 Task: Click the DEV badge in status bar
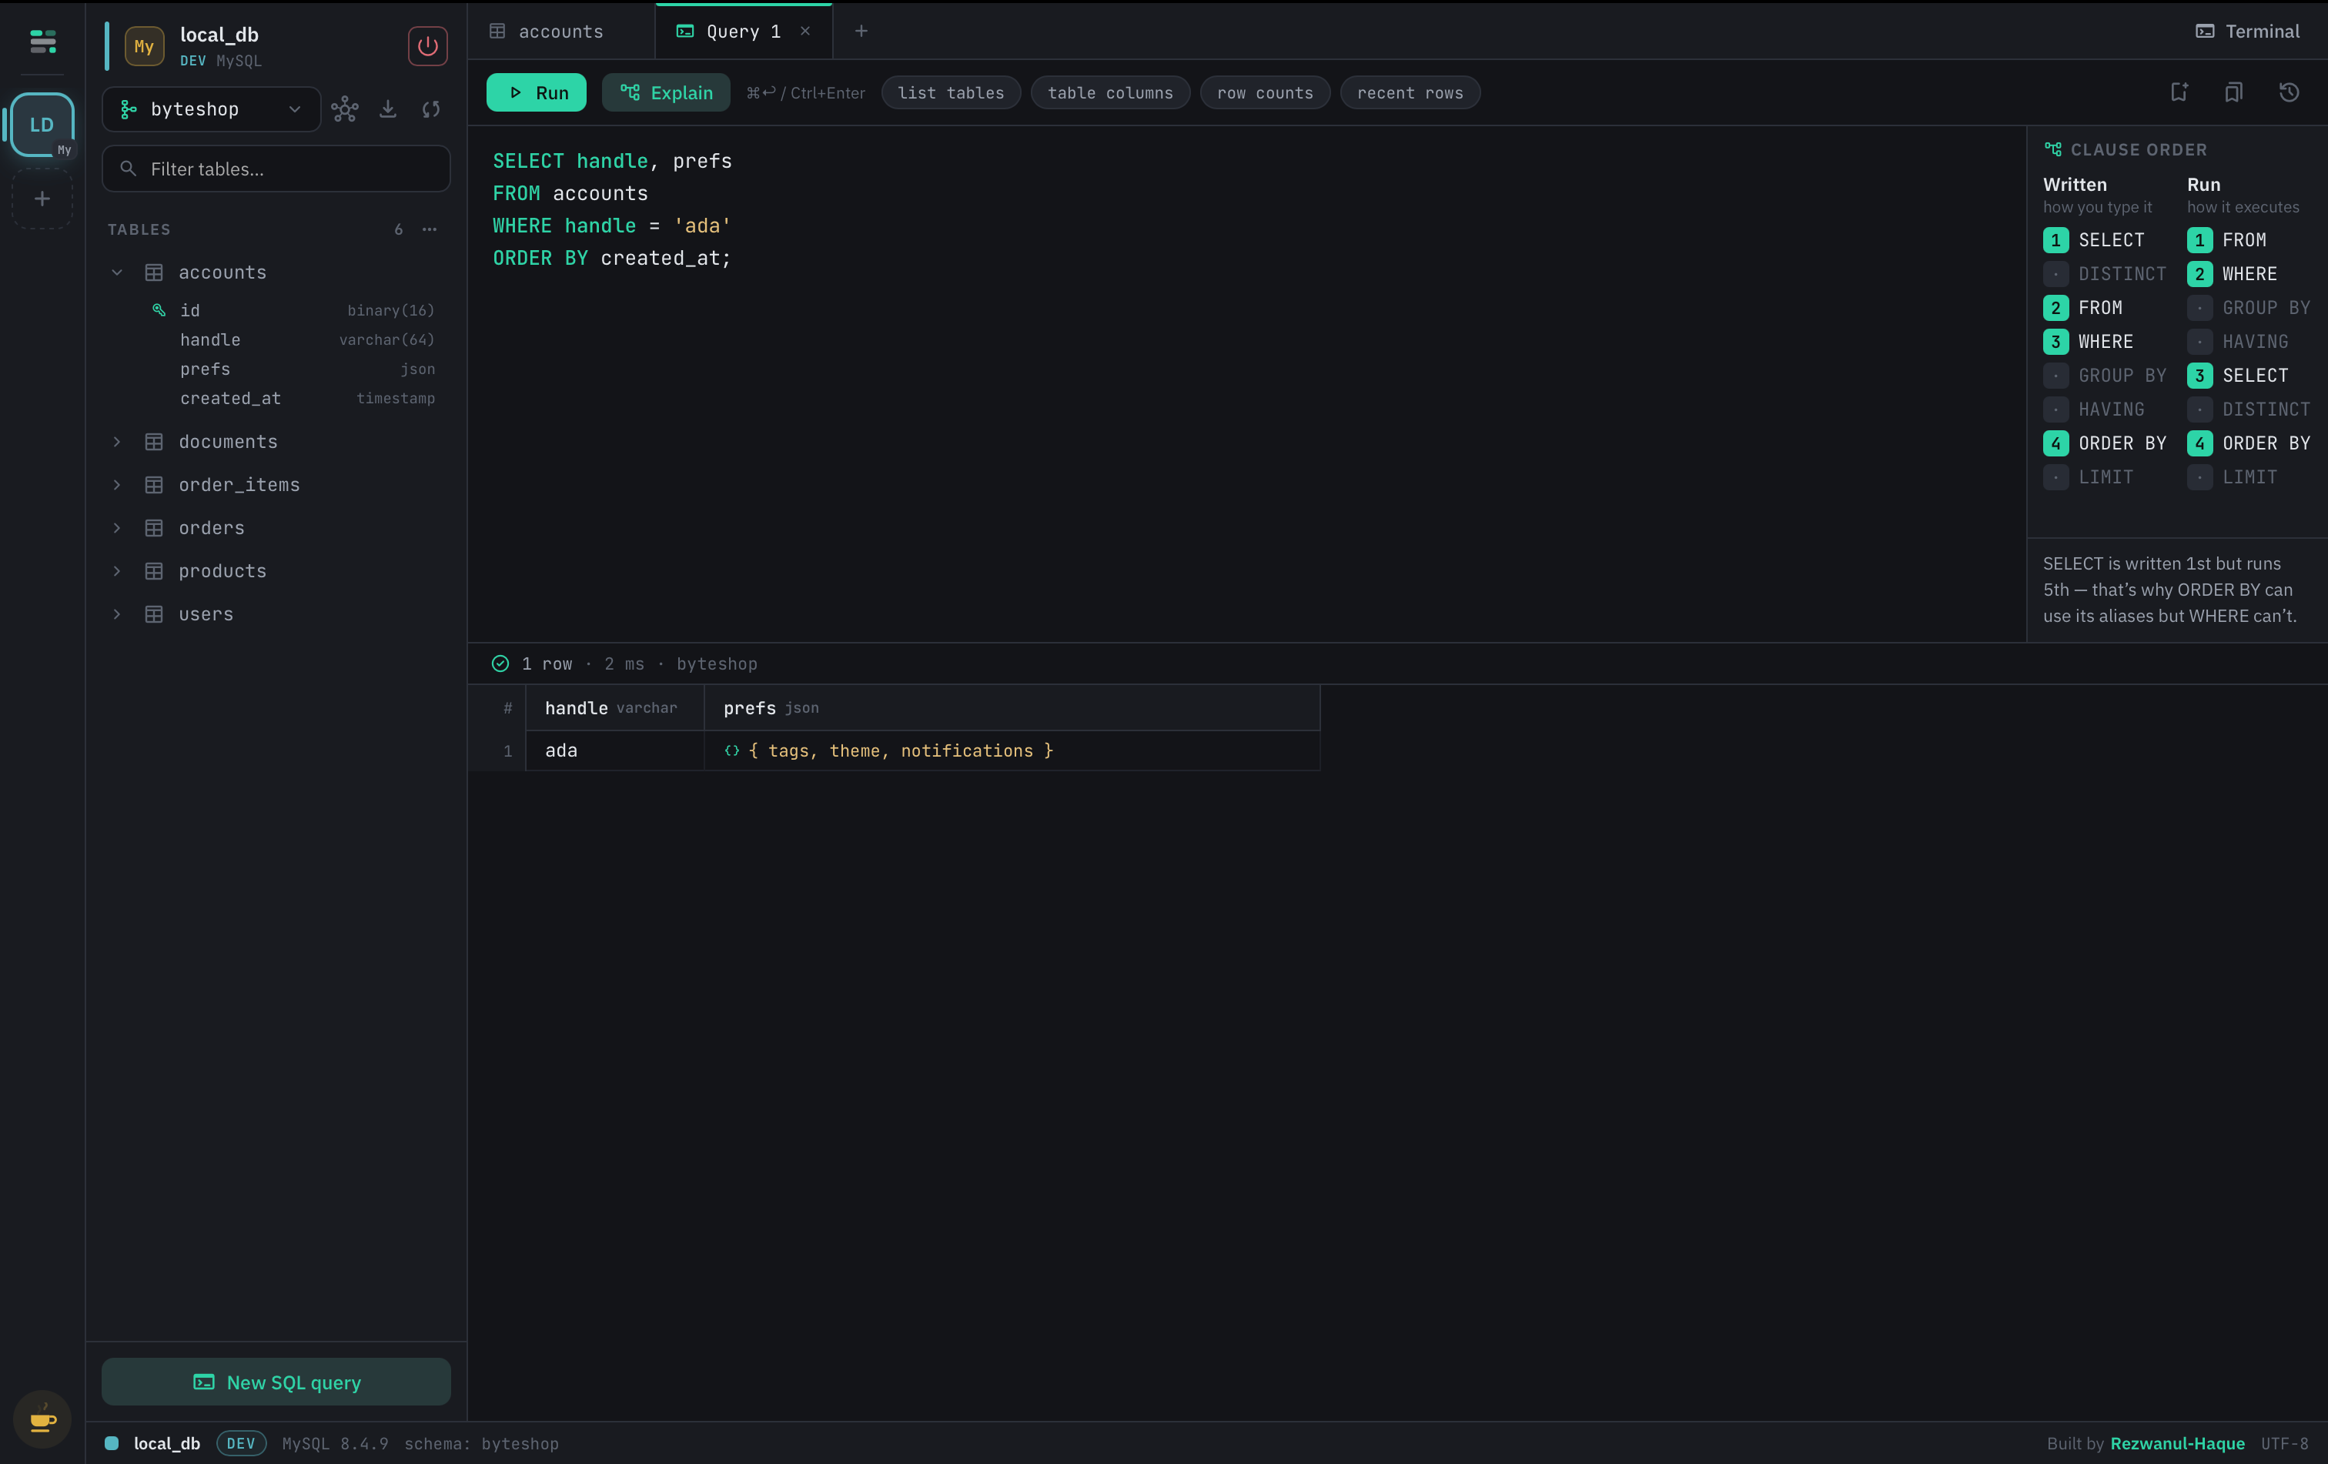pos(241,1442)
